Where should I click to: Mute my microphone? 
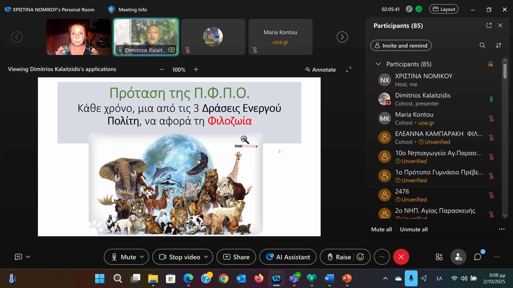(124, 257)
